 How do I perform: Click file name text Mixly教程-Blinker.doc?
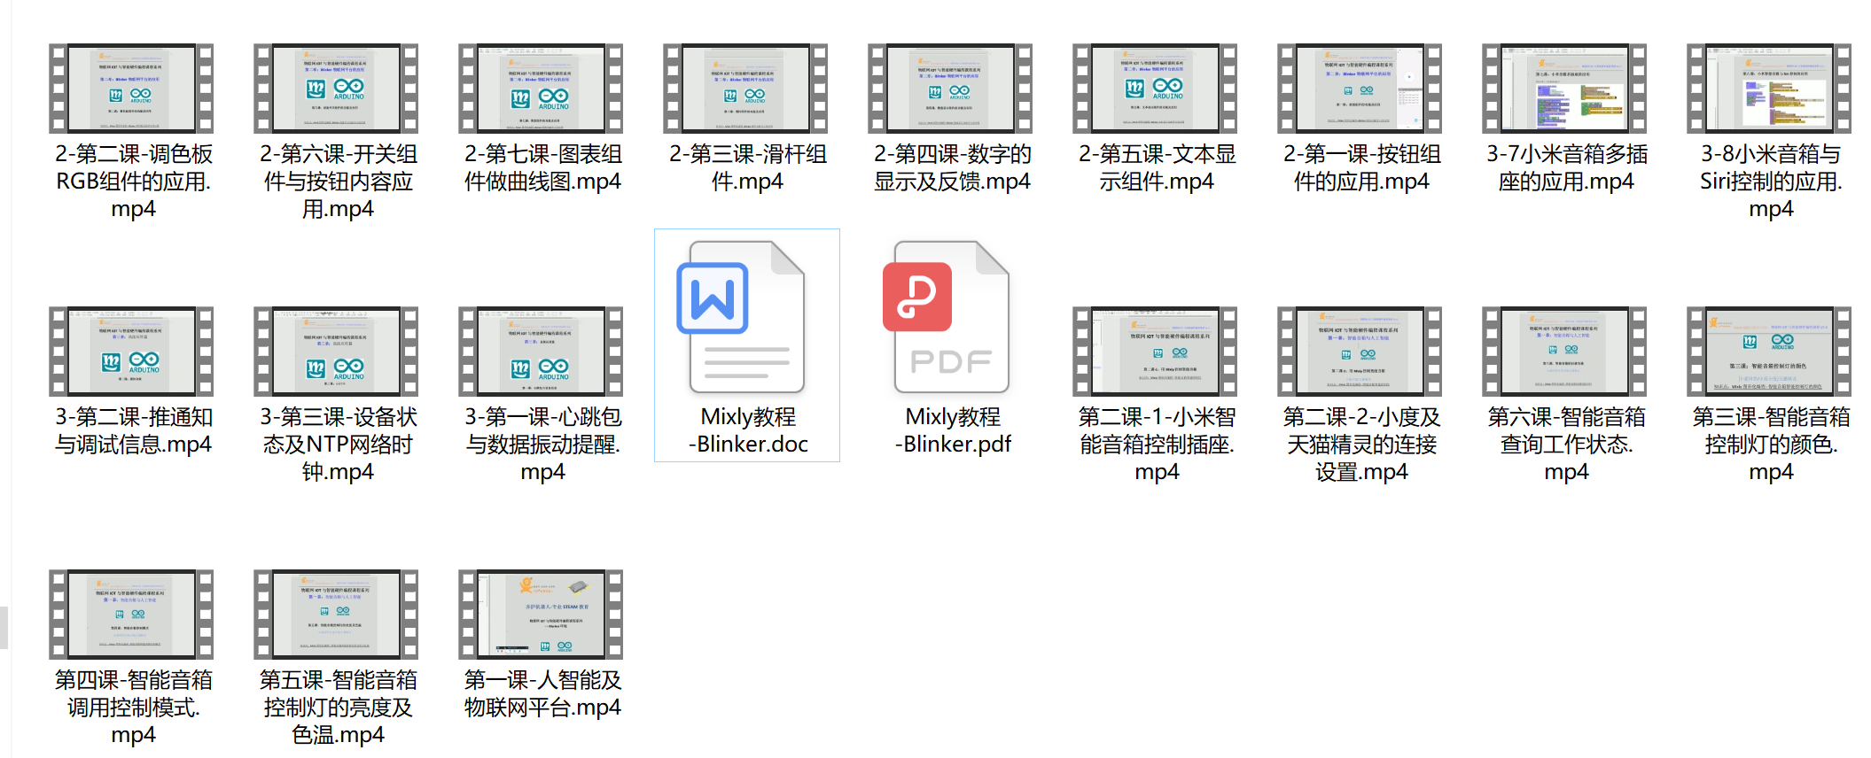coord(748,430)
